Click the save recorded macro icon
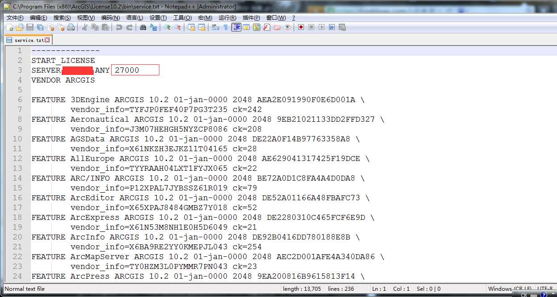Image resolution: width=557 pixels, height=297 pixels. [342, 27]
